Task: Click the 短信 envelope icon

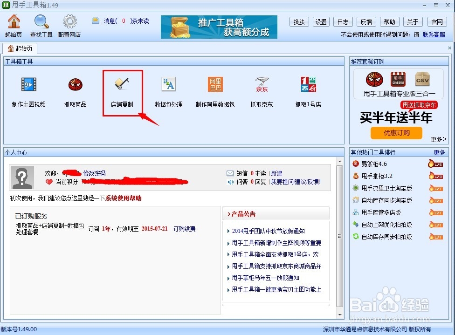Action: tap(230, 173)
